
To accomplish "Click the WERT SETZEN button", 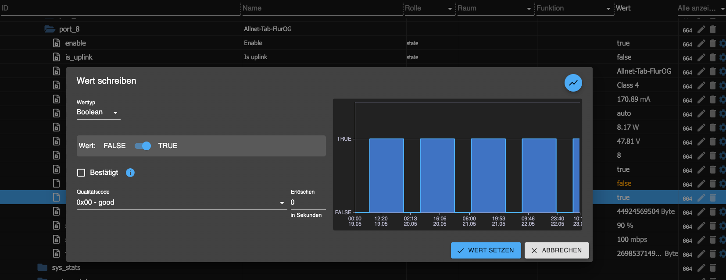I will 486,250.
